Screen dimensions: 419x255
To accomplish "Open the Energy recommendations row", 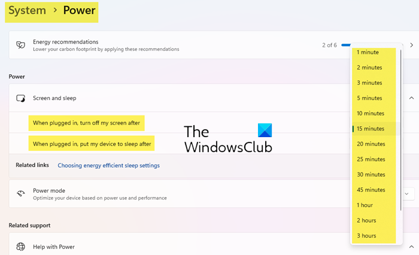I will (214, 45).
